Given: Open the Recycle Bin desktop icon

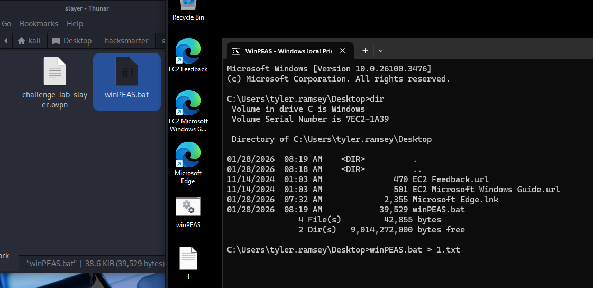Looking at the screenshot, I should (188, 8).
